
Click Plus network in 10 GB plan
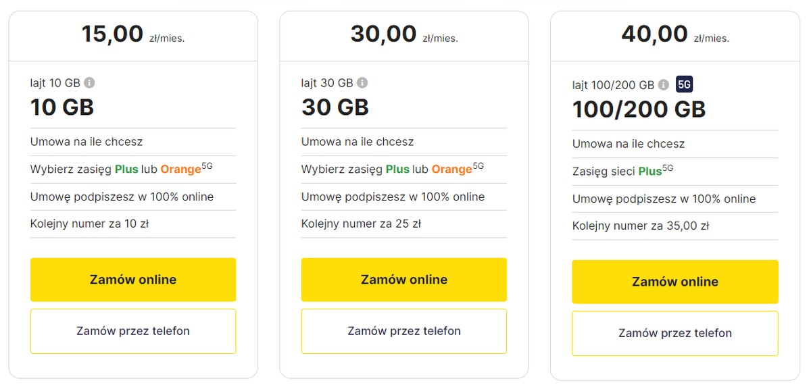tap(126, 170)
